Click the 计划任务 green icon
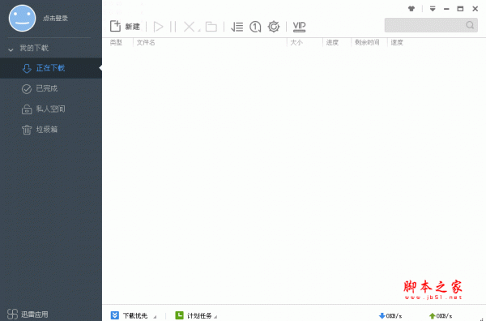This screenshot has width=486, height=321. tap(179, 315)
